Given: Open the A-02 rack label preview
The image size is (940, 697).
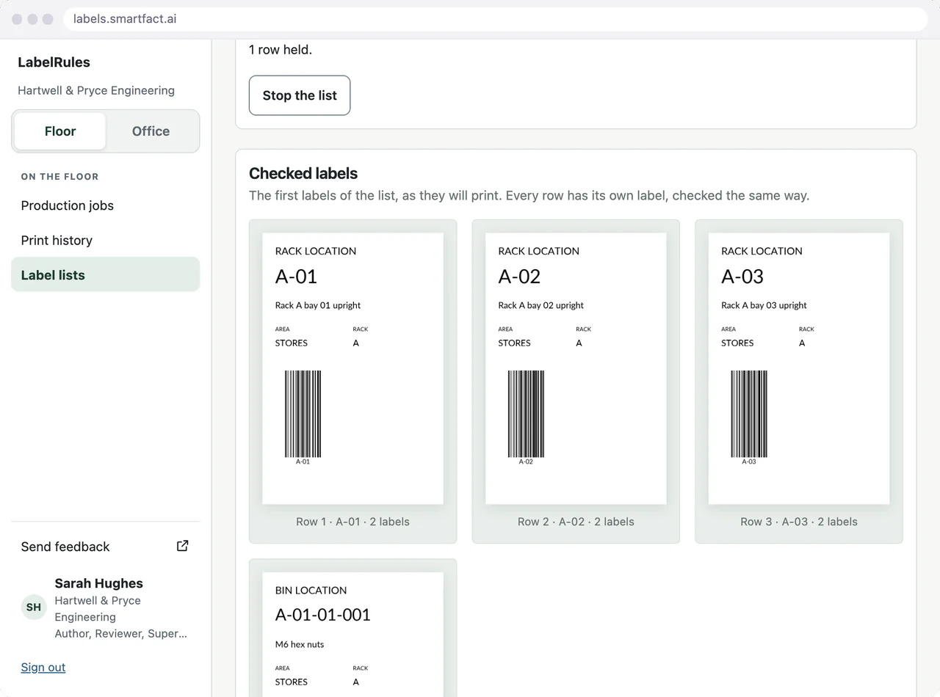Looking at the screenshot, I should tap(576, 368).
